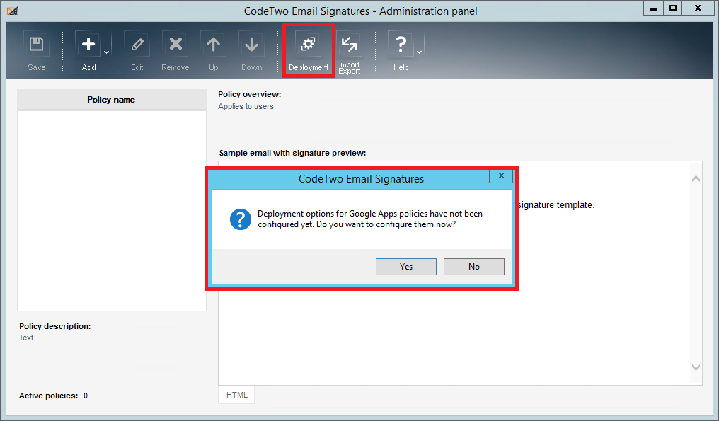Click the app icon in title bar
Image resolution: width=719 pixels, height=421 pixels.
pos(13,11)
